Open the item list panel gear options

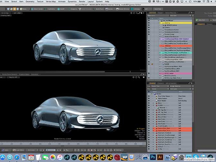click(192, 12)
